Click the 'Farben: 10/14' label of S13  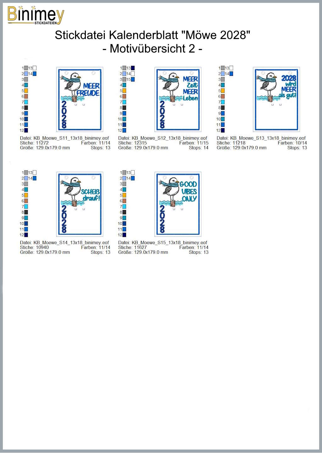pyautogui.click(x=292, y=143)
